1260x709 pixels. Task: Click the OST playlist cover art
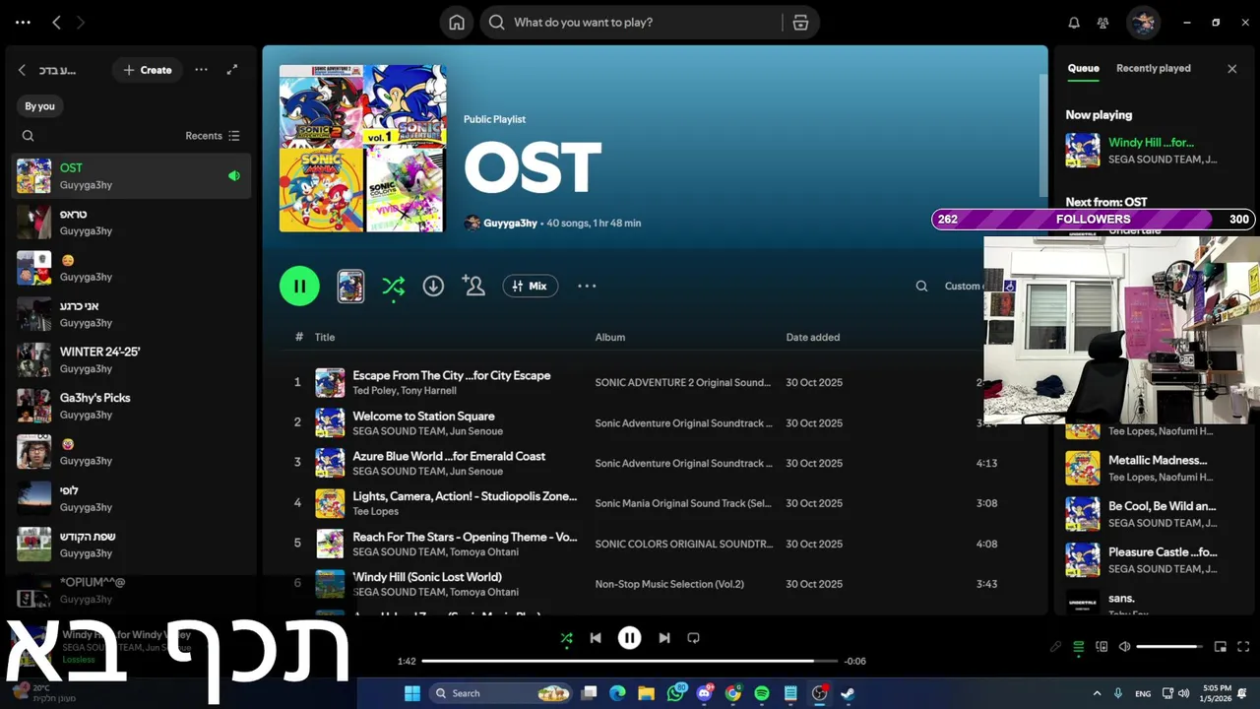click(x=363, y=149)
